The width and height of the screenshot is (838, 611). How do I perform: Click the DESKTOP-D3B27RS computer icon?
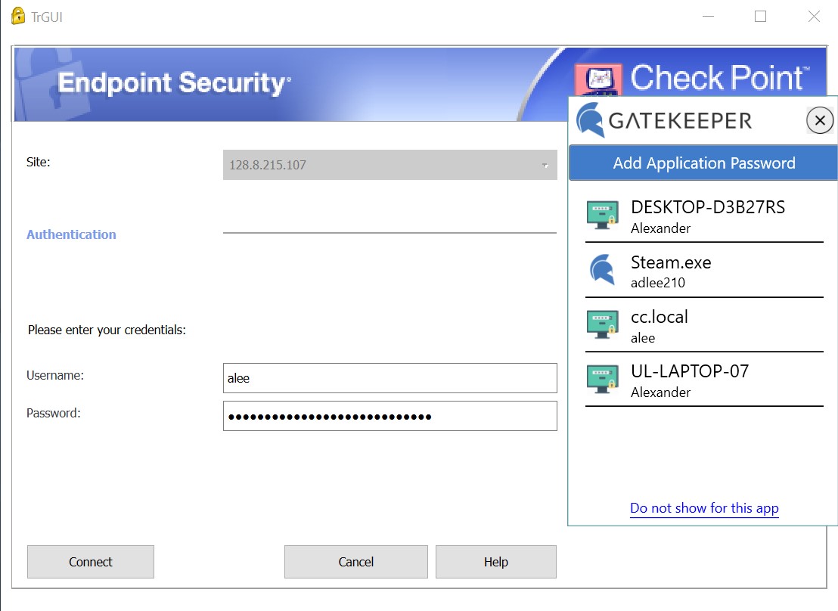tap(602, 215)
